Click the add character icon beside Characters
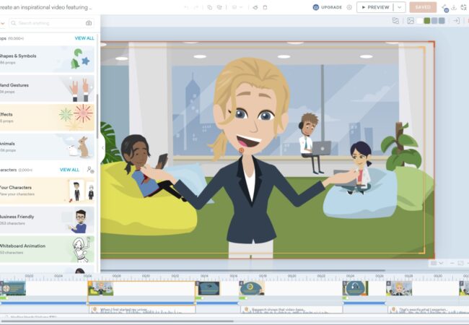Screen dimensions: 469x325 (90, 170)
